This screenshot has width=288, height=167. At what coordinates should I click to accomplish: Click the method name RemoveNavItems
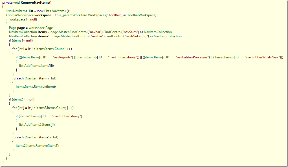tap(35, 3)
